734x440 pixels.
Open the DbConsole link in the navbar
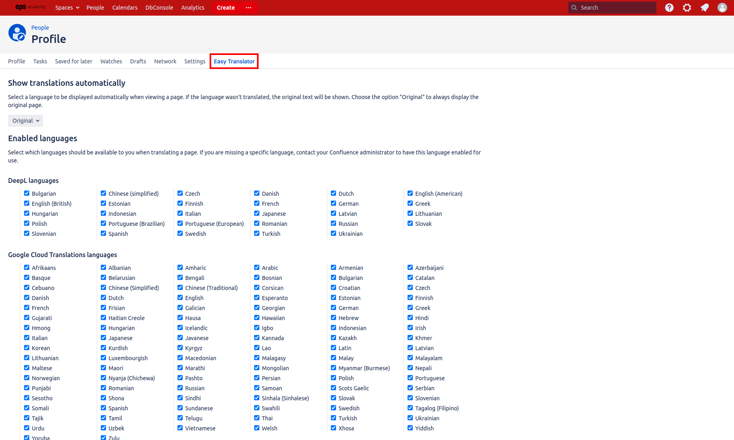pyautogui.click(x=159, y=8)
